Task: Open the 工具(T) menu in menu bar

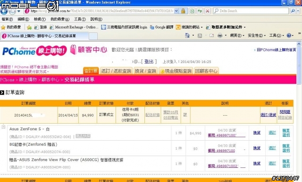Action: (80, 19)
